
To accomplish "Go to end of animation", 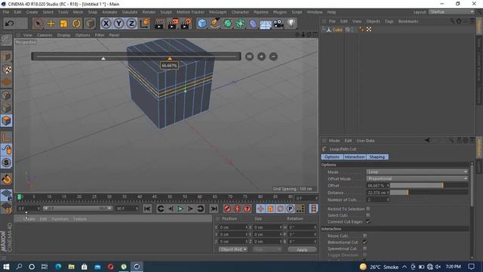I will [214, 209].
